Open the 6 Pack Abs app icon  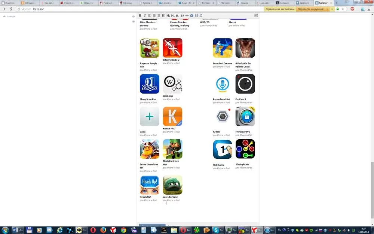point(245,48)
